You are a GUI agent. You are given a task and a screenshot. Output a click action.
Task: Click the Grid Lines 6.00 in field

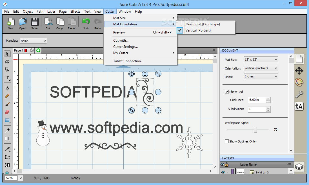click(x=257, y=100)
